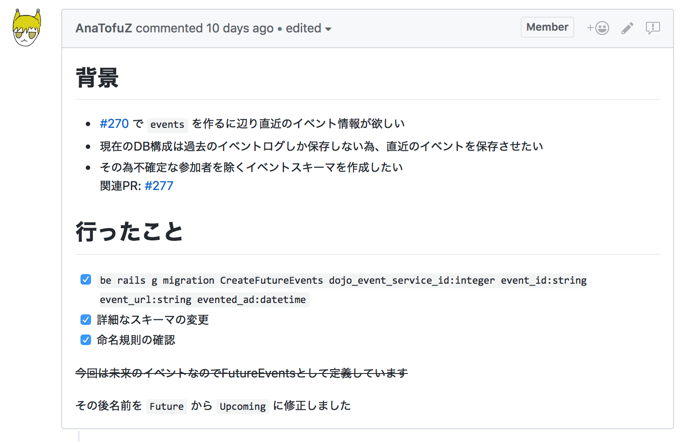Viewport: 688px width, 444px height.
Task: Expand the edited history dropdown
Action: coord(308,28)
